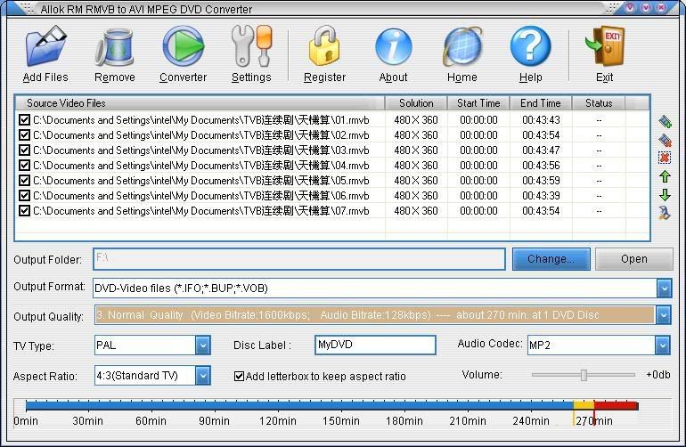Click the Change... output folder button
Image resolution: width=686 pixels, height=447 pixels.
point(551,259)
